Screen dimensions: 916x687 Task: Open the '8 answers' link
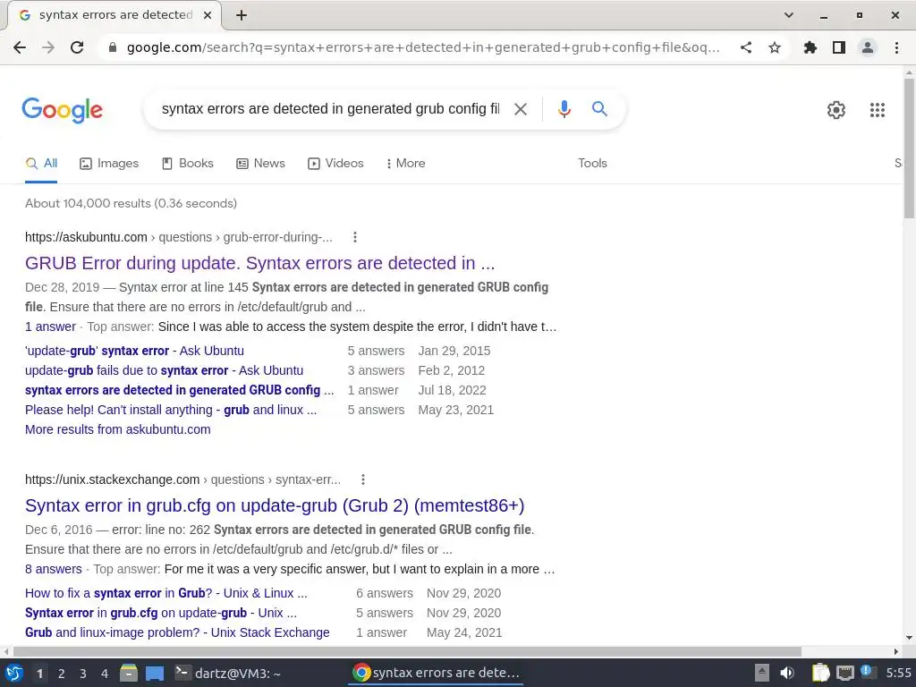53,570
